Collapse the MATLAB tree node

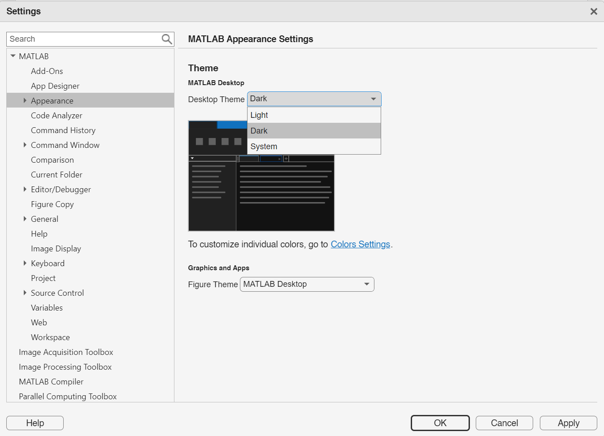(13, 56)
